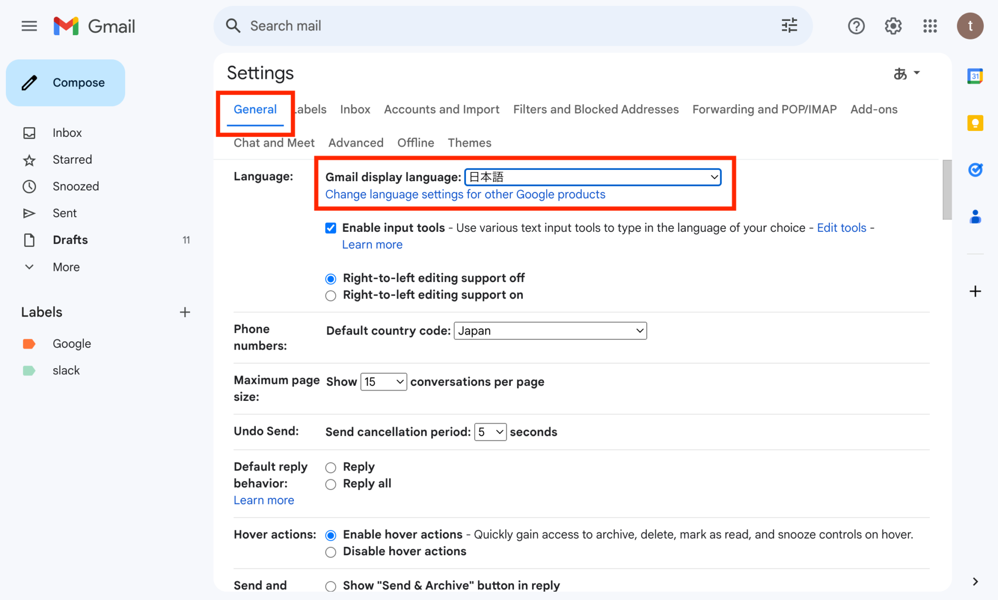Viewport: 998px width, 600px height.
Task: Open the Forwarding and POP/IMAP tab
Action: [x=764, y=109]
